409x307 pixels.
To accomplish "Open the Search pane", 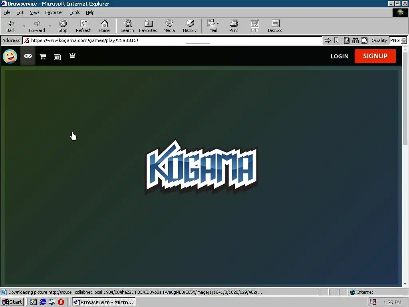I will (x=127, y=26).
